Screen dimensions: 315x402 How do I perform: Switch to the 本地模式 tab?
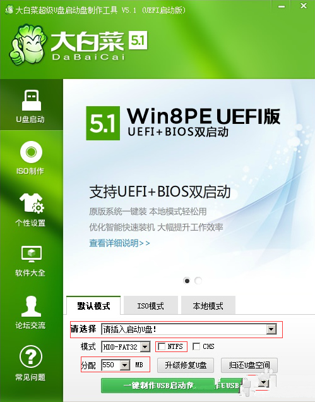click(208, 305)
